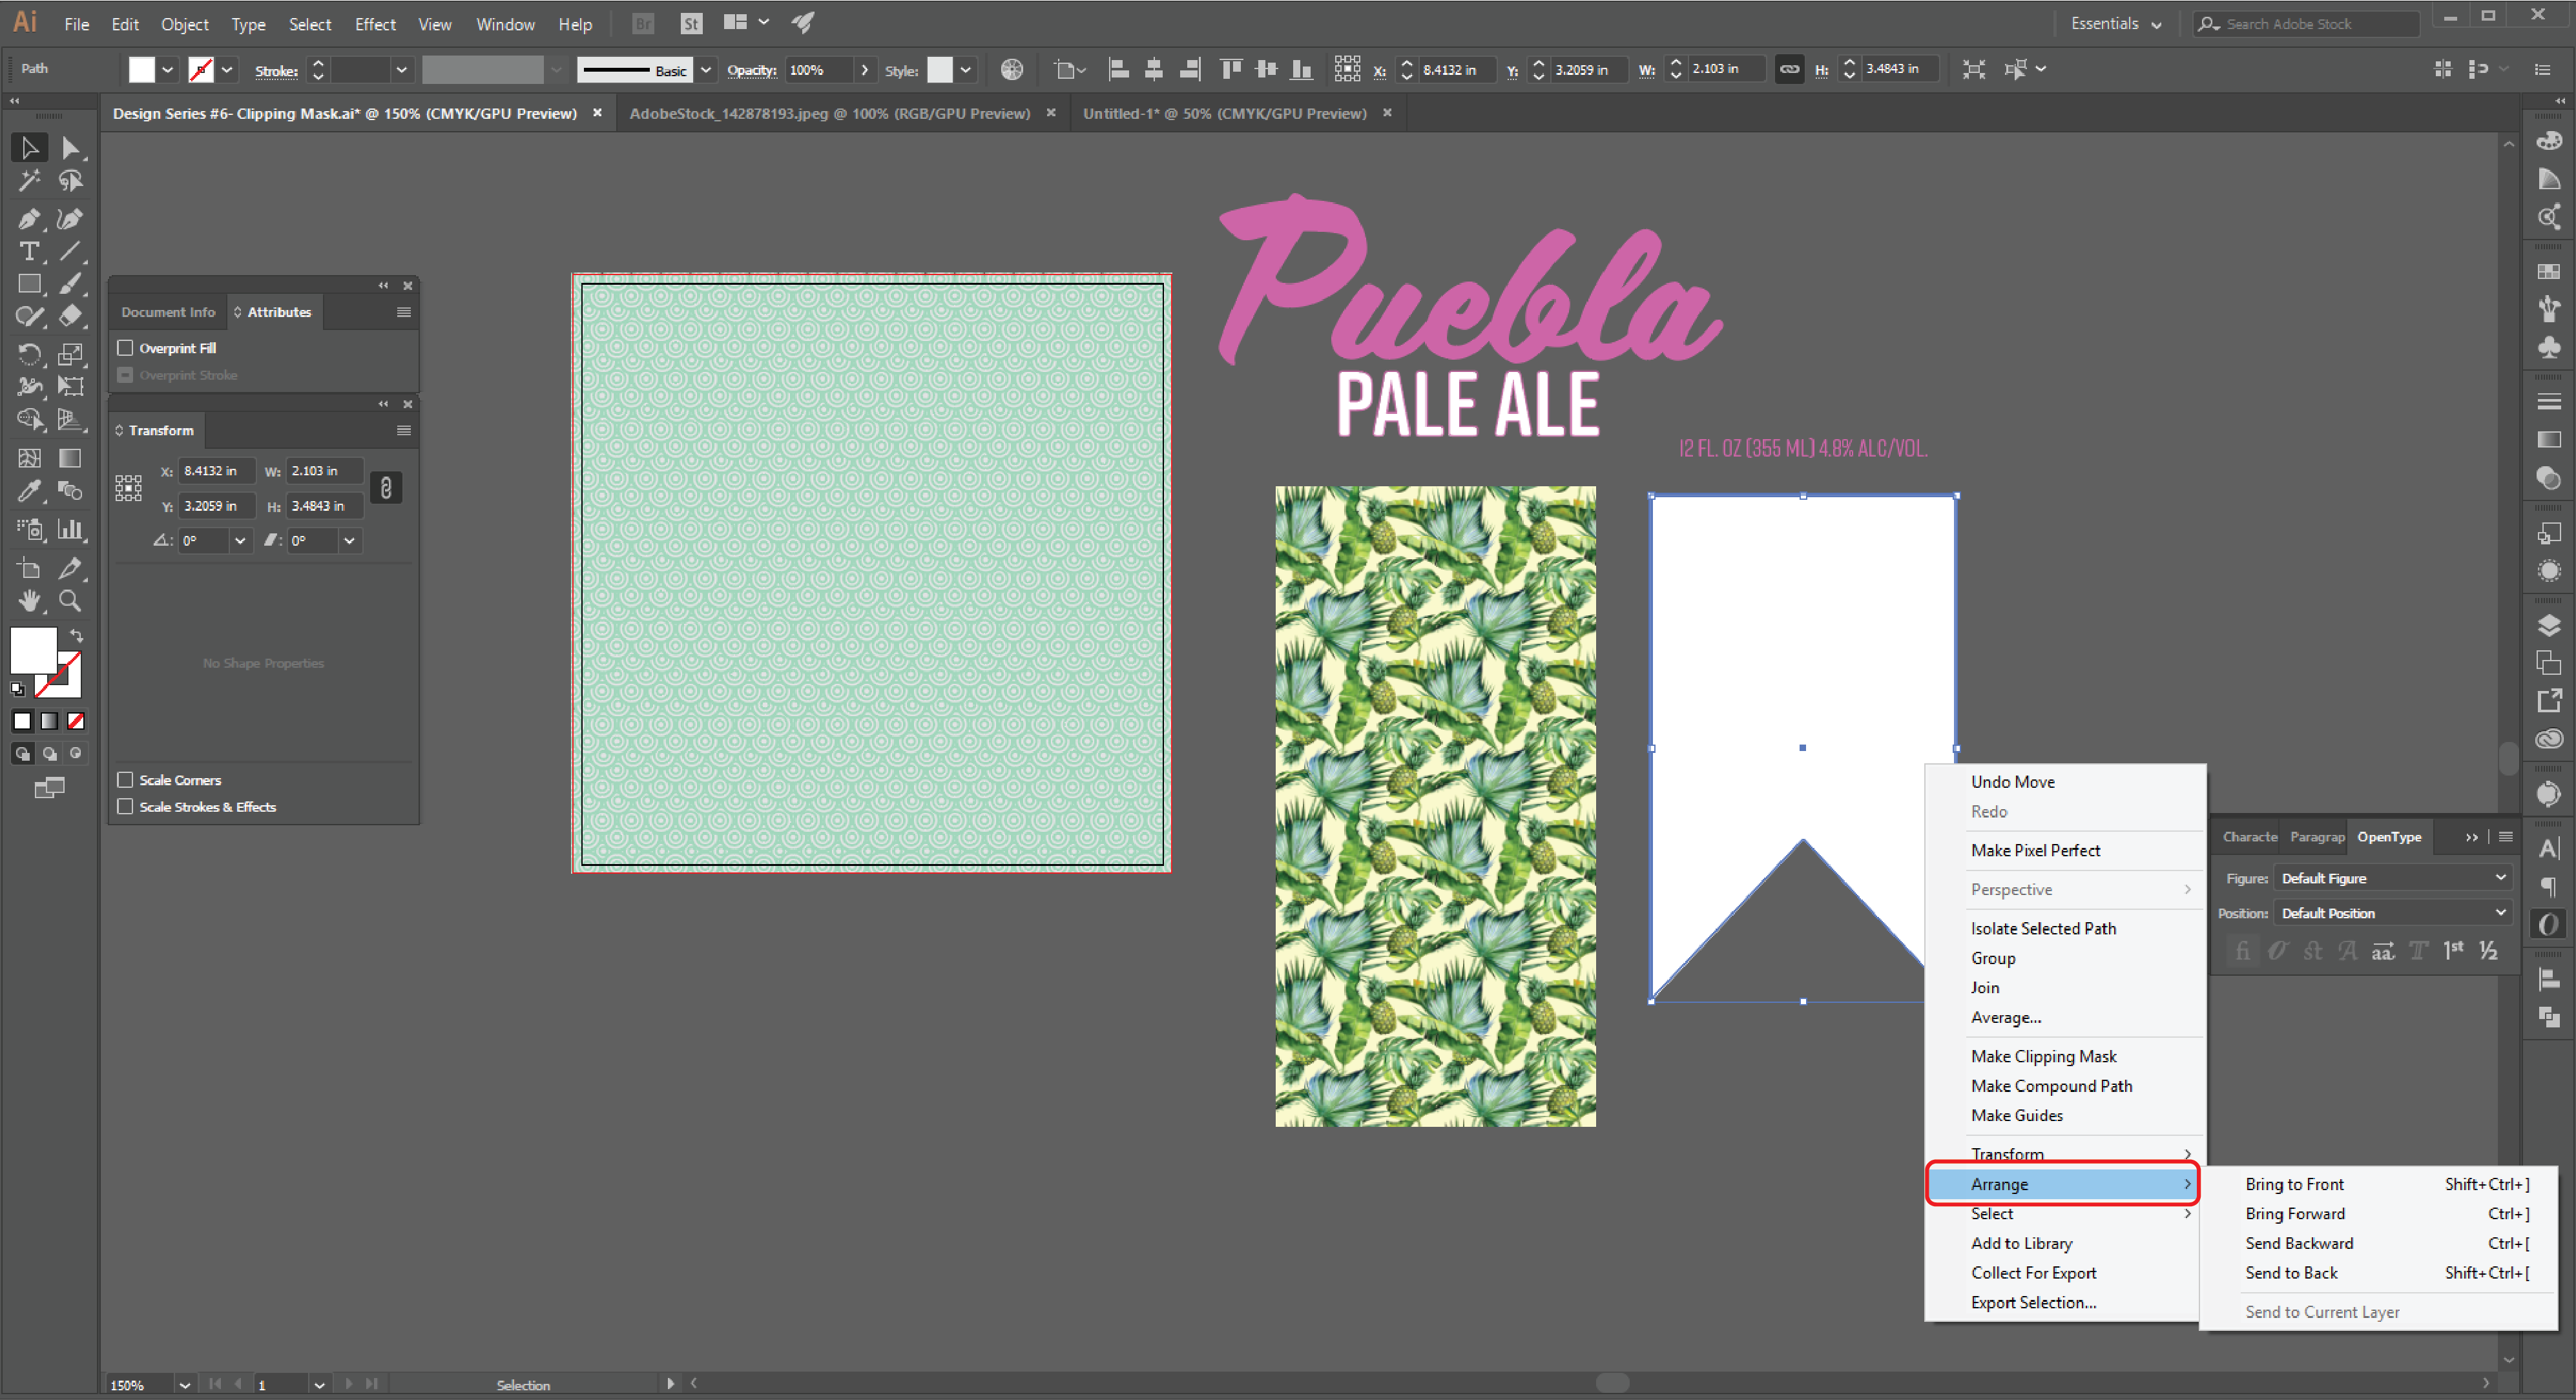This screenshot has height=1400, width=2576.
Task: Select the Direct Selection tool
Action: [70, 148]
